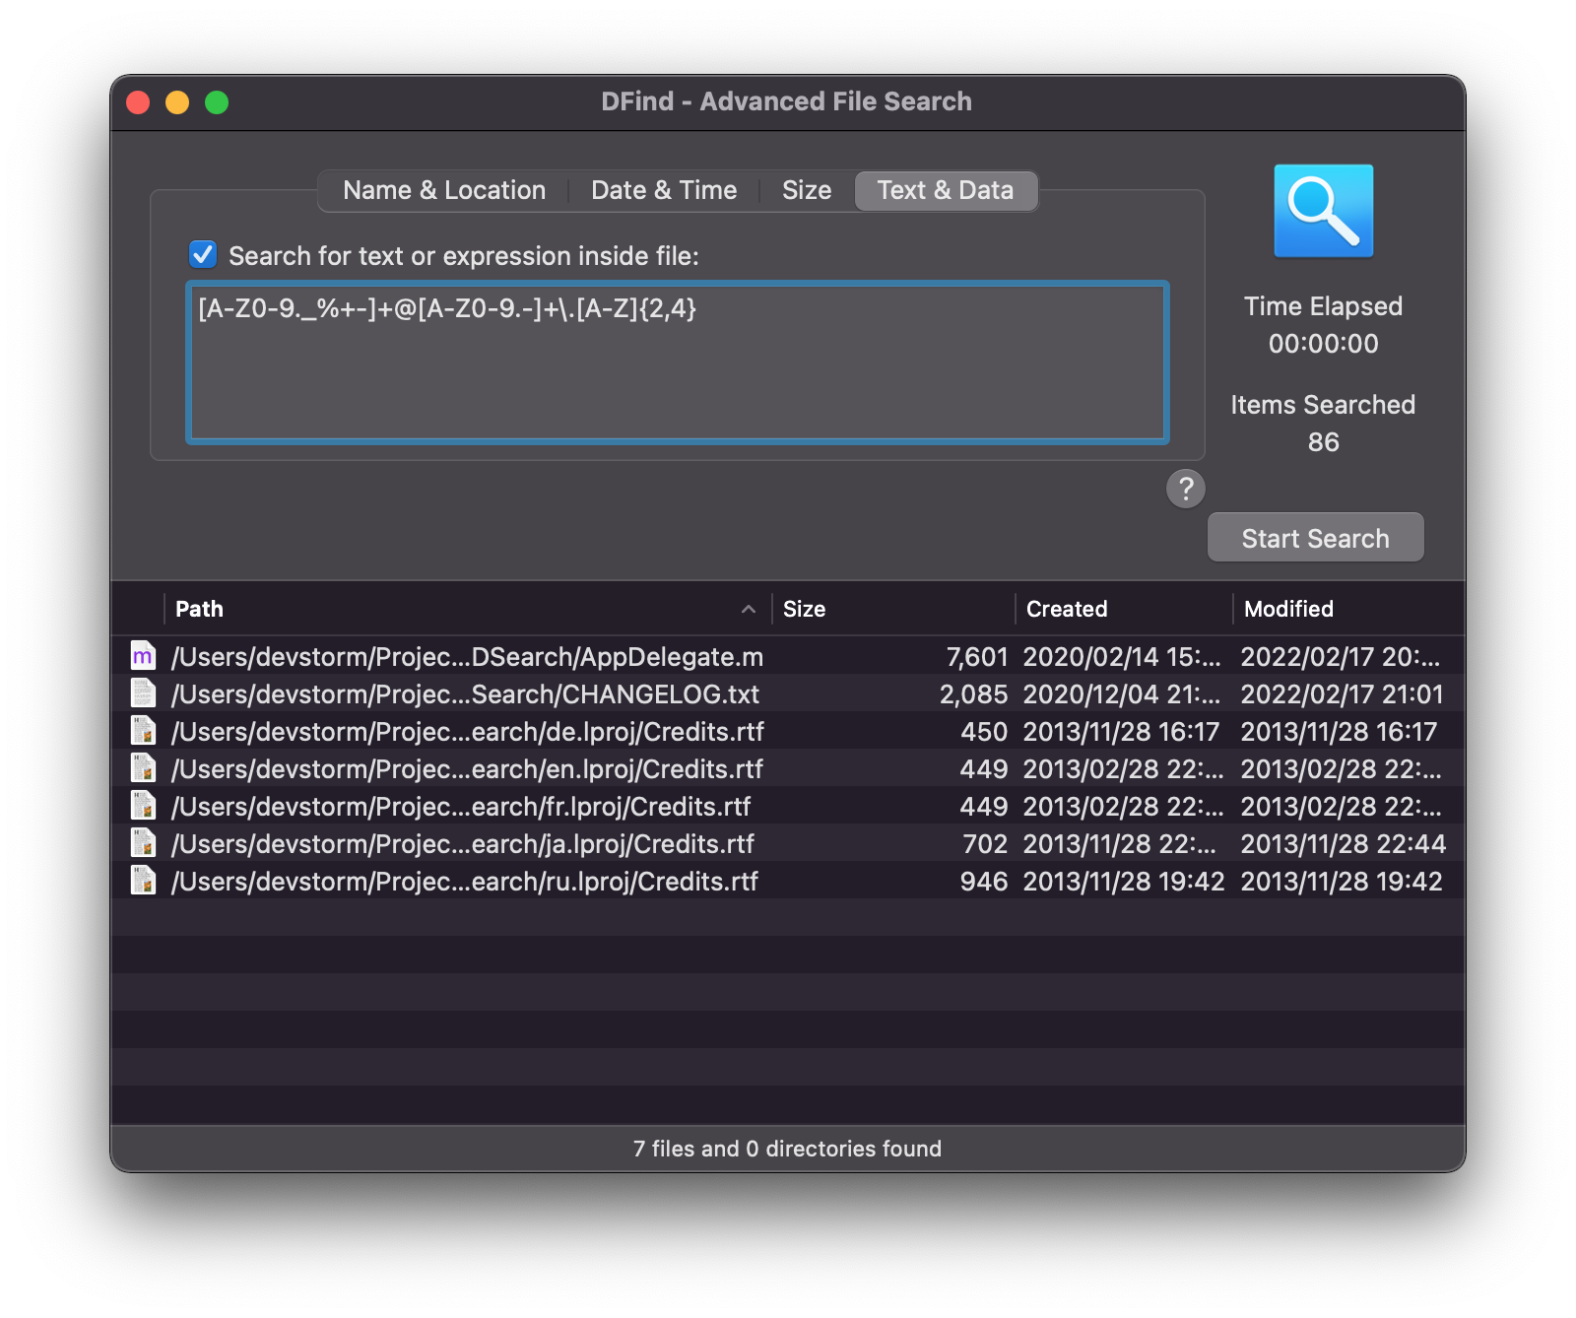Click the AppDelegate.m file icon
1576x1318 pixels.
(144, 656)
